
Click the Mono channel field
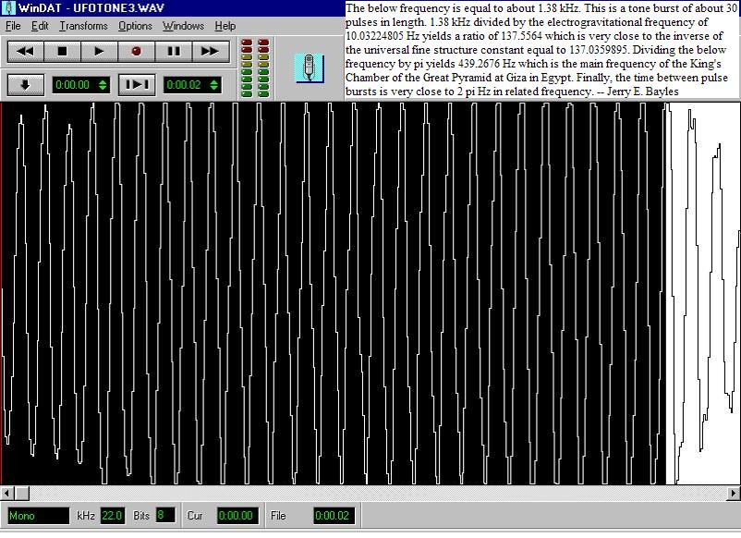[38, 516]
